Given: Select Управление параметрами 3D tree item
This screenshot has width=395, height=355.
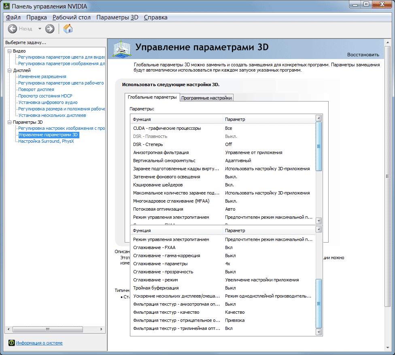Looking at the screenshot, I should (x=49, y=135).
